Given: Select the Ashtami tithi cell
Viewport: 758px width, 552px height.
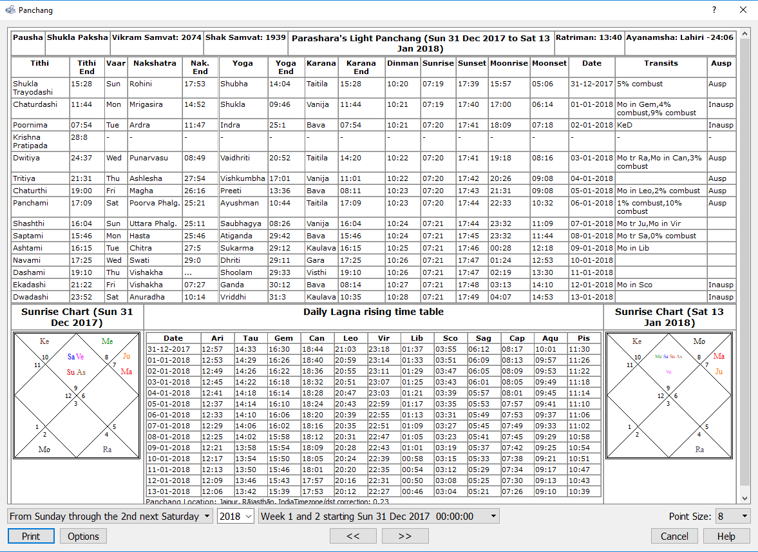Looking at the screenshot, I should (40, 248).
